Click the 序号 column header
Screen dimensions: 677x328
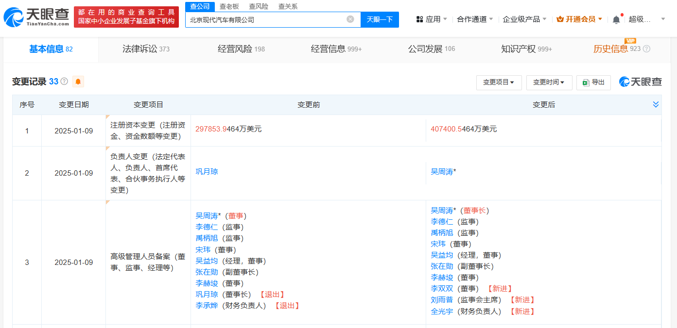[x=27, y=105]
